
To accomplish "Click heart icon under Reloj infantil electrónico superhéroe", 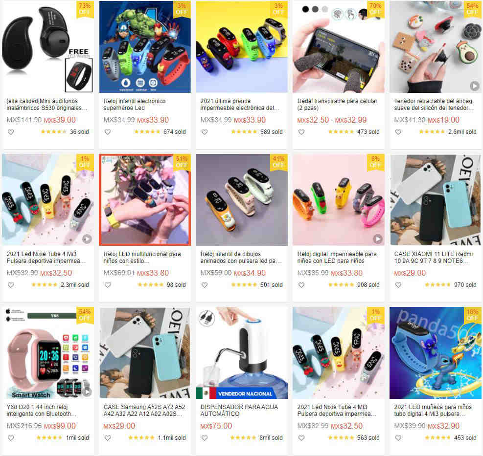I will point(108,132).
